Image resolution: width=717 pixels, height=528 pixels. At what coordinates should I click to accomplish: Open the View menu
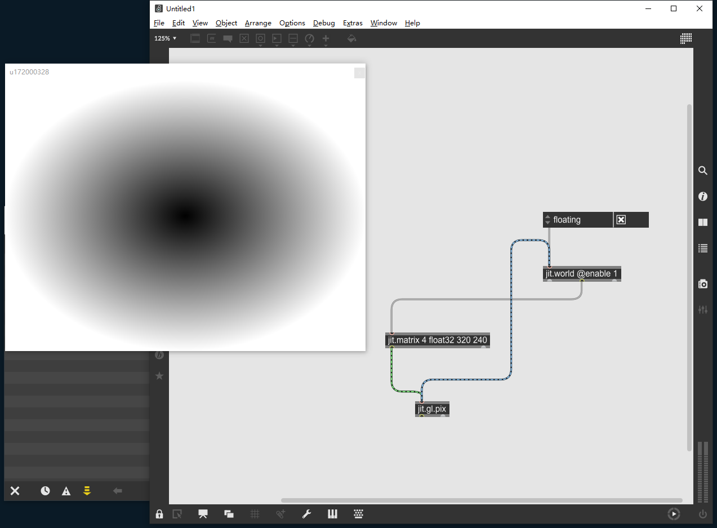pyautogui.click(x=200, y=23)
